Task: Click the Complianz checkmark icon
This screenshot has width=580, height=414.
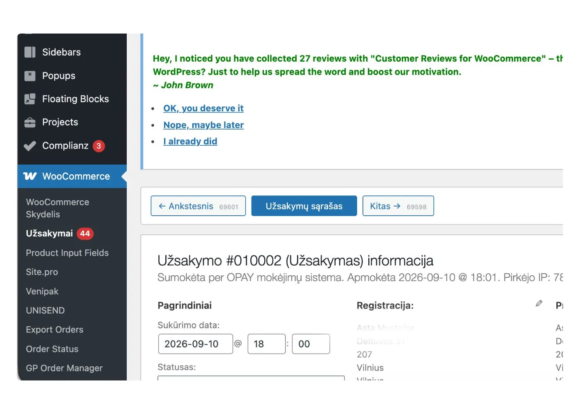Action: pos(30,146)
